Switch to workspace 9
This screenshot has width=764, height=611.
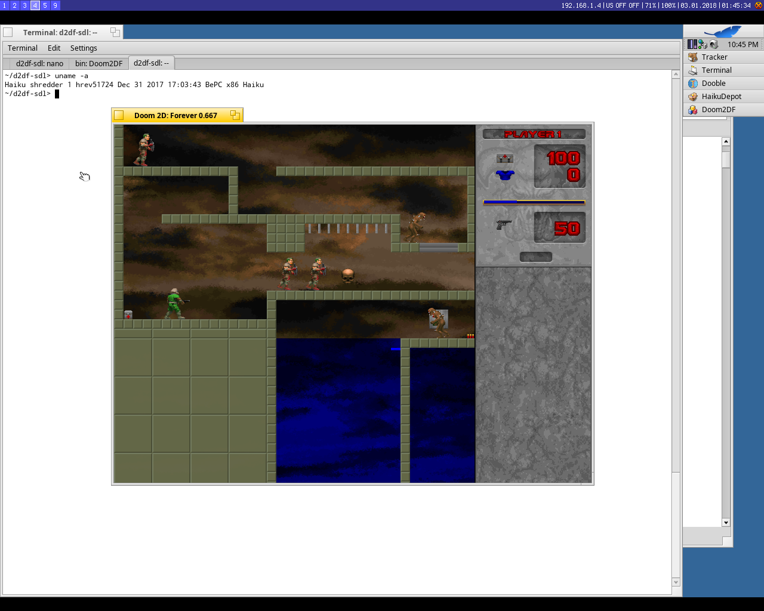point(56,5)
